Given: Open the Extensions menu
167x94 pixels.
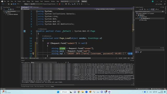Looking at the screenshot, I should pyautogui.click(x=47, y=1).
